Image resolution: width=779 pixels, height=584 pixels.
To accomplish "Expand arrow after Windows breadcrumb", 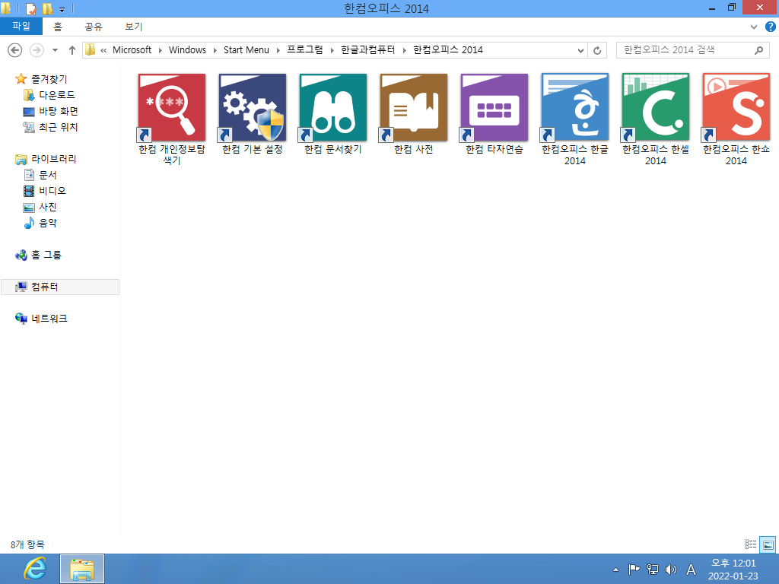I will tap(215, 50).
